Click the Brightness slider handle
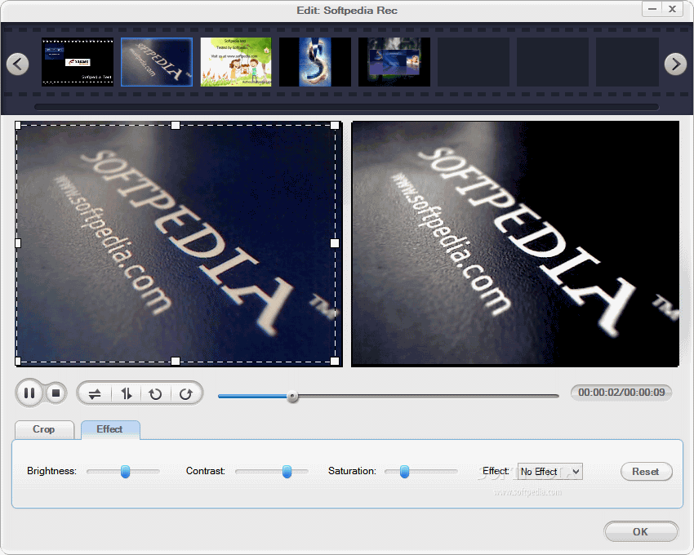The image size is (694, 555). [125, 472]
